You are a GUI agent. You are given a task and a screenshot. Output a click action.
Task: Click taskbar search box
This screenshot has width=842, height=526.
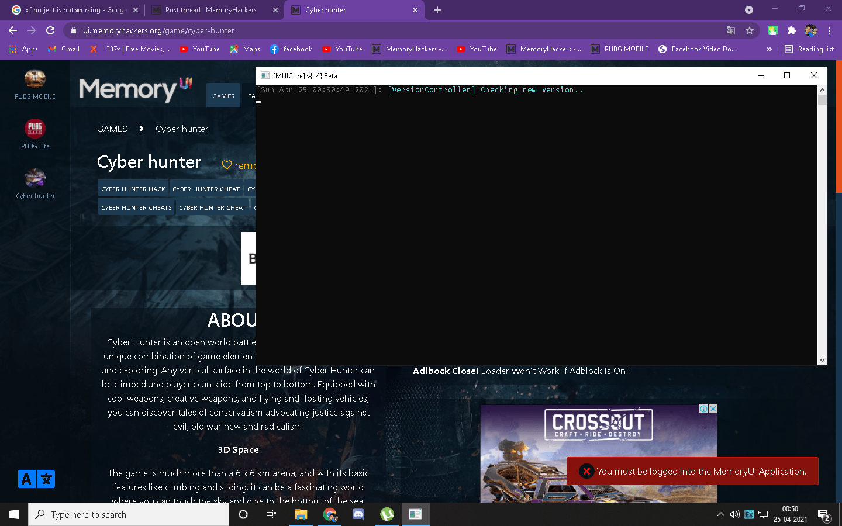(x=129, y=514)
